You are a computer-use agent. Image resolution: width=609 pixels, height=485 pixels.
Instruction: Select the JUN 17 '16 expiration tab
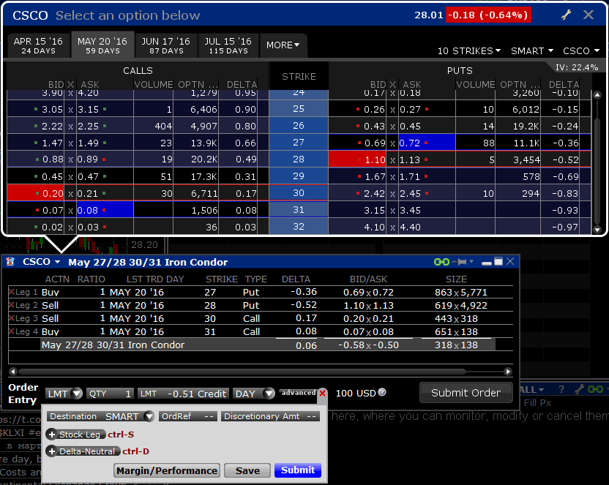pyautogui.click(x=166, y=45)
